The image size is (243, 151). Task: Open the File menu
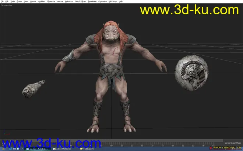click(2, 1)
